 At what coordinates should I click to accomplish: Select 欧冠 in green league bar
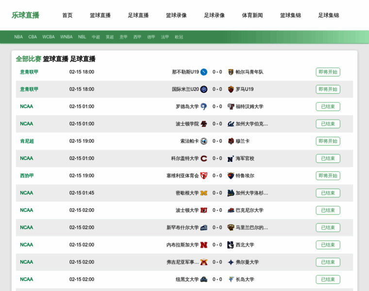(179, 37)
